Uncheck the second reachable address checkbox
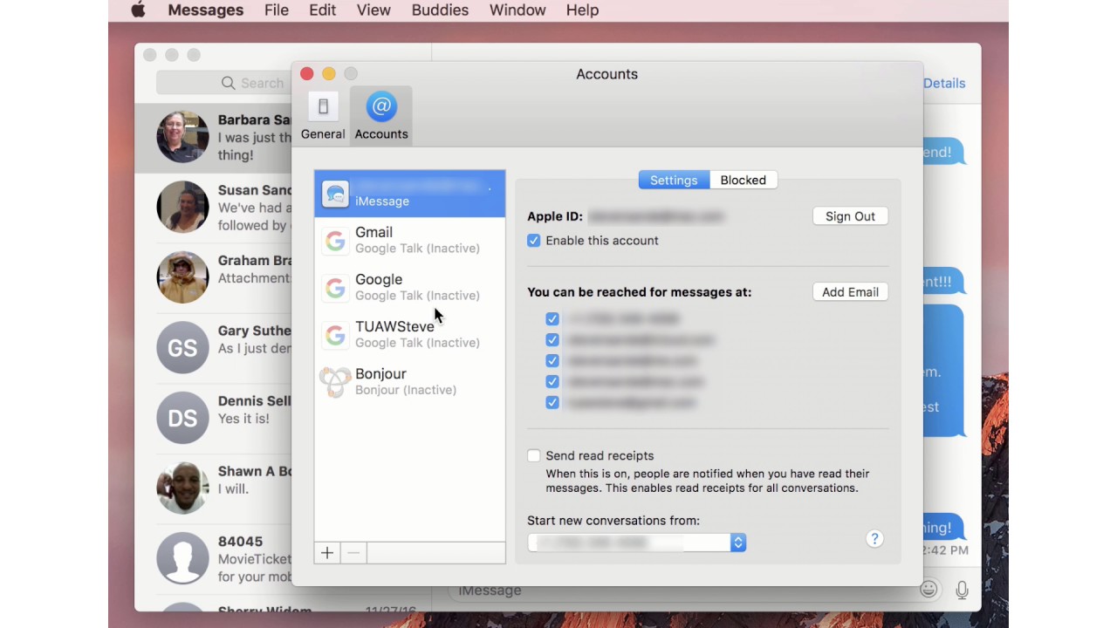Viewport: 1117px width, 628px height. pyautogui.click(x=552, y=340)
